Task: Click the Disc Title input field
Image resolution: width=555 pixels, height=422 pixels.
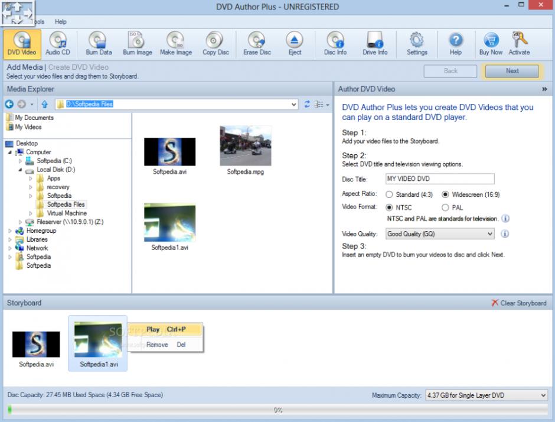Action: (440, 178)
